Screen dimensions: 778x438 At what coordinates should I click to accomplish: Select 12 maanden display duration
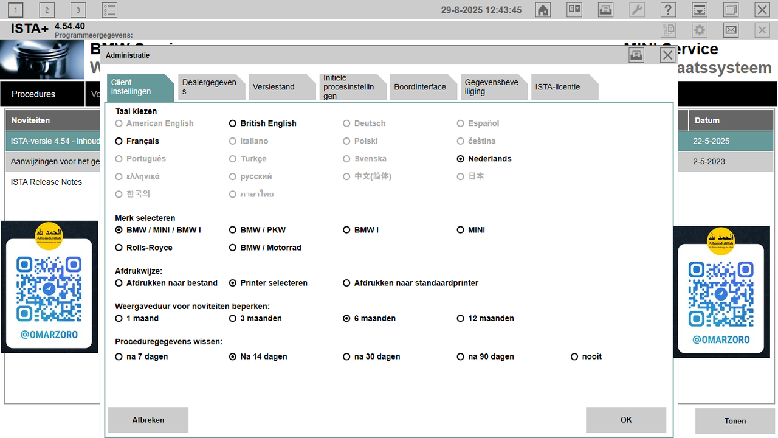tap(486, 318)
